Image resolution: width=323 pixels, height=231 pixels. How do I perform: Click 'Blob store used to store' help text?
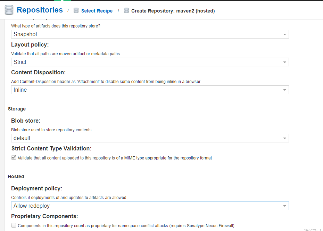(51, 130)
